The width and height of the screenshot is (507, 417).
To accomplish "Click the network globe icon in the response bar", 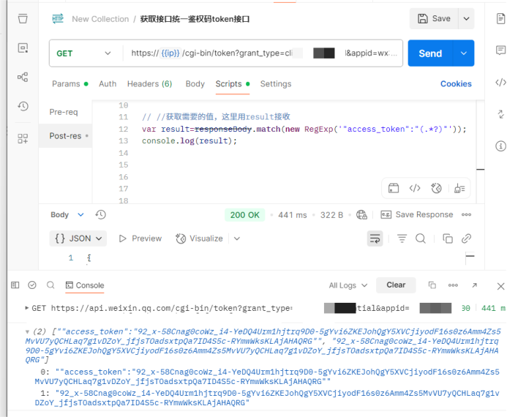I will [361, 214].
